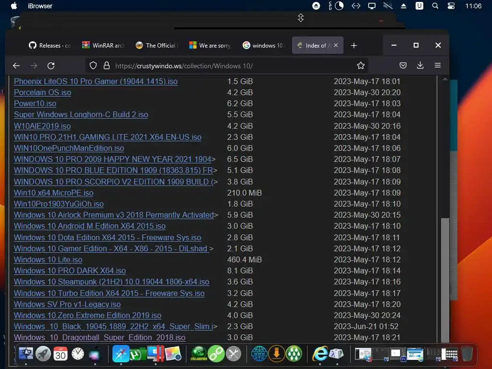Click the Power10.iso link
Viewport: 492px width, 369px height.
(35, 103)
